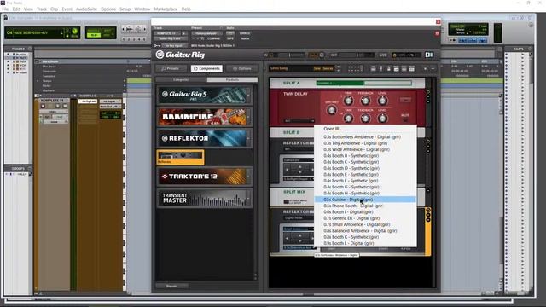
Task: Switch to Guitar Rig Components tab
Action: pyautogui.click(x=206, y=68)
